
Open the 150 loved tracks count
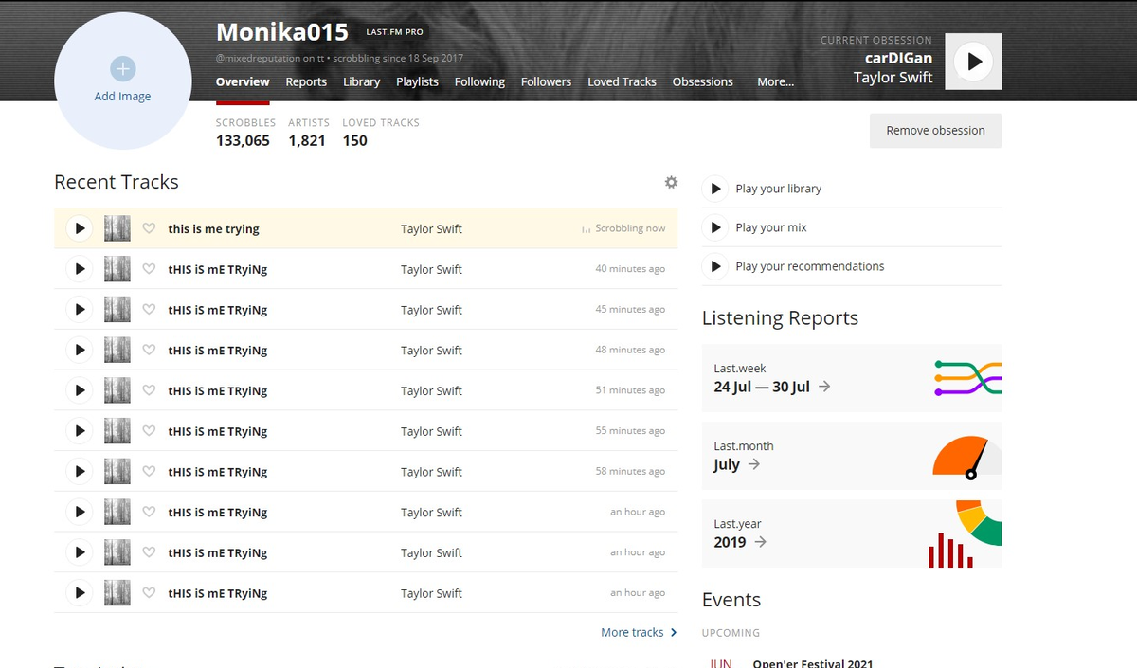355,140
